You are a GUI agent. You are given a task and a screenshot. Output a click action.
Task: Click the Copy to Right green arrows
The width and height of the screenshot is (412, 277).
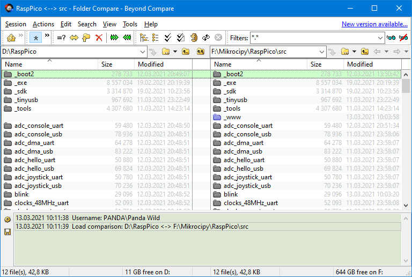(114, 38)
